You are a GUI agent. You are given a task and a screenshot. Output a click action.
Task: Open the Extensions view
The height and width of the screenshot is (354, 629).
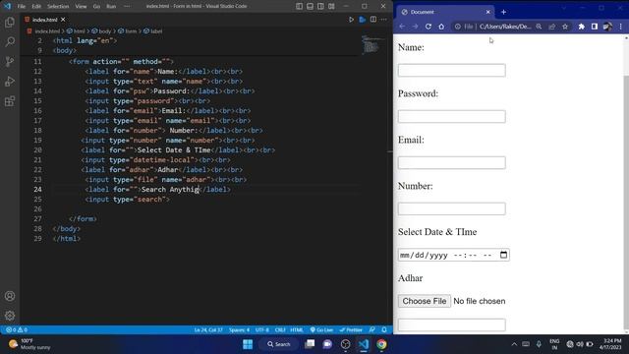pyautogui.click(x=10, y=100)
